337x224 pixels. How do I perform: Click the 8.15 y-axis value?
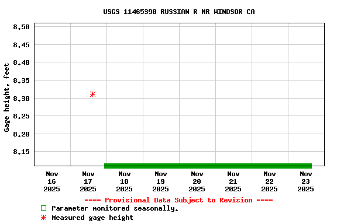pos(21,152)
